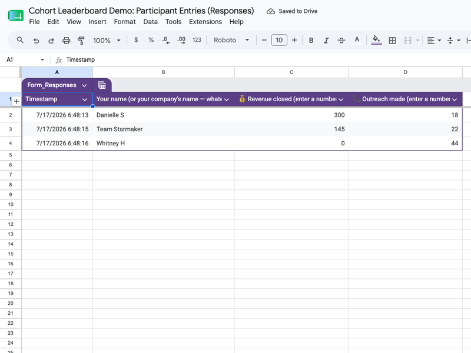The width and height of the screenshot is (471, 353).
Task: Select column B header
Action: [164, 72]
